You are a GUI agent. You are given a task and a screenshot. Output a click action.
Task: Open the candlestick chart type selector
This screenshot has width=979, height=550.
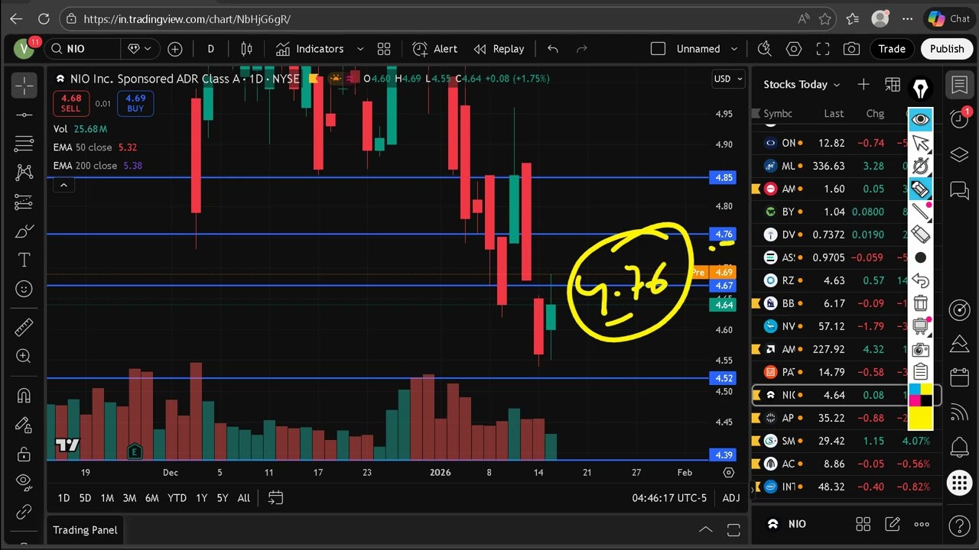tap(246, 49)
